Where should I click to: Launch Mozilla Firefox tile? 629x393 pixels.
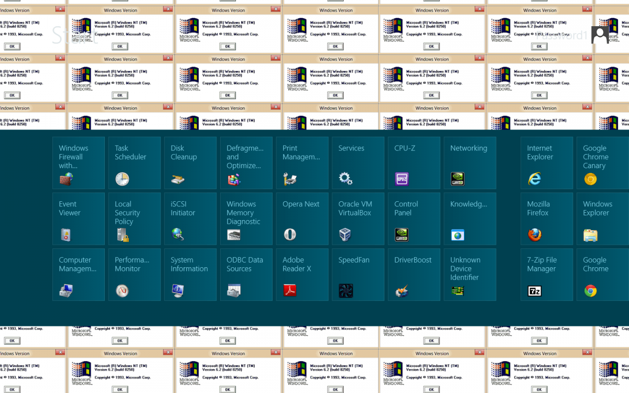(x=547, y=219)
